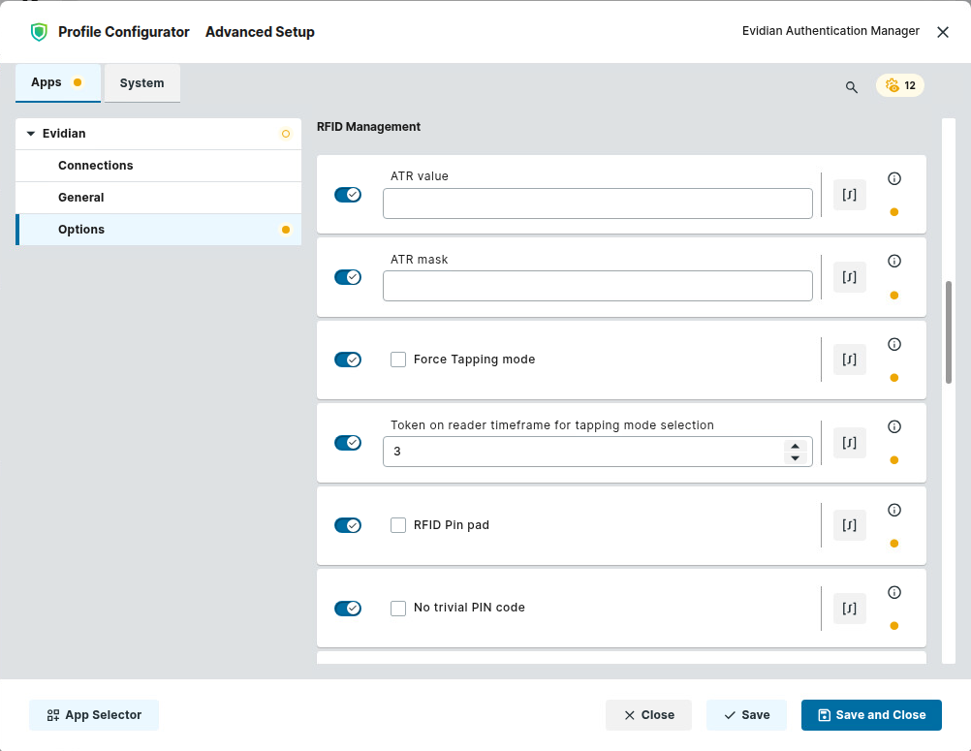971x751 pixels.
Task: Show info for No trivial PIN code
Action: click(x=894, y=592)
